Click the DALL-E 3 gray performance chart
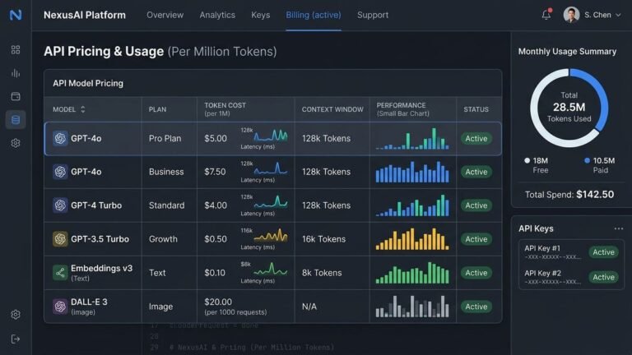Image resolution: width=632 pixels, height=355 pixels. tap(412, 307)
